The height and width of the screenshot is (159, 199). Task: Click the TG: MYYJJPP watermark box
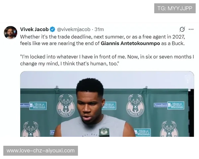[175, 8]
